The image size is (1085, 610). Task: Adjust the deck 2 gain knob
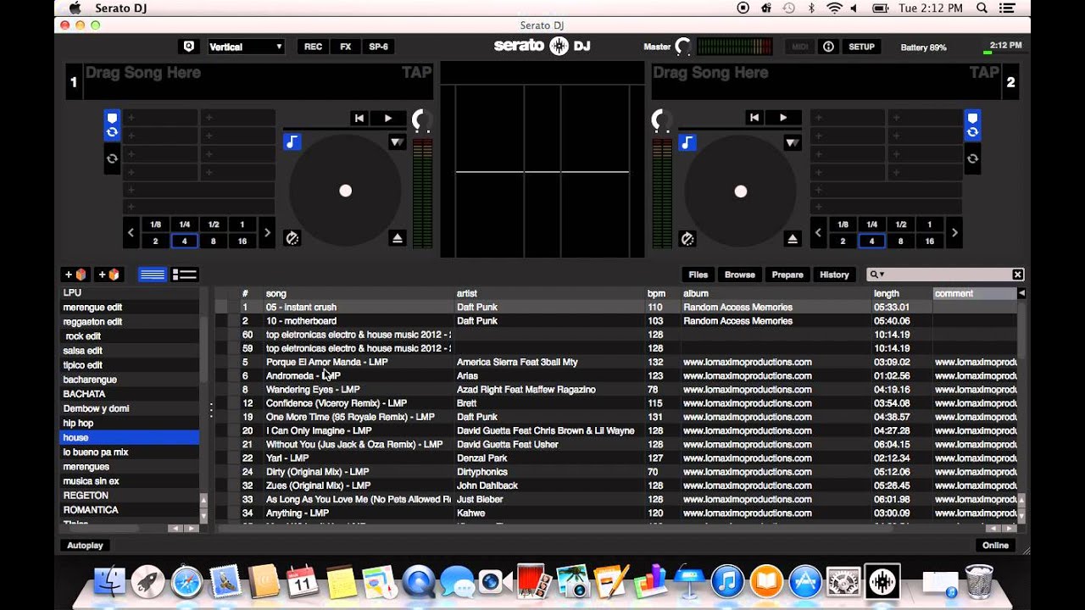tap(660, 120)
